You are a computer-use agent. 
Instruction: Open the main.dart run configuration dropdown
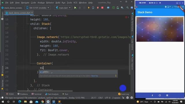pos(63,8)
